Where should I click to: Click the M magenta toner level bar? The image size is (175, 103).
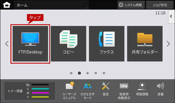40,93
